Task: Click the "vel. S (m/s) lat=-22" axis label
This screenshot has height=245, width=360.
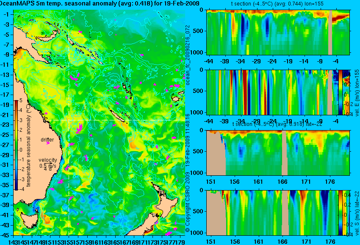Action: [x=357, y=213]
